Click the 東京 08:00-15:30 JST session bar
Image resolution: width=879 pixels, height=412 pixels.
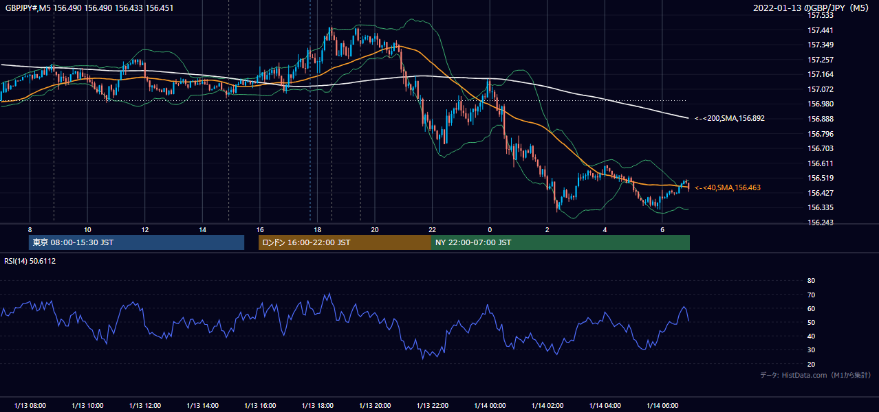point(136,242)
